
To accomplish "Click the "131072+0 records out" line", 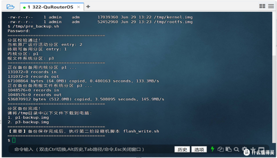I will [33, 77].
